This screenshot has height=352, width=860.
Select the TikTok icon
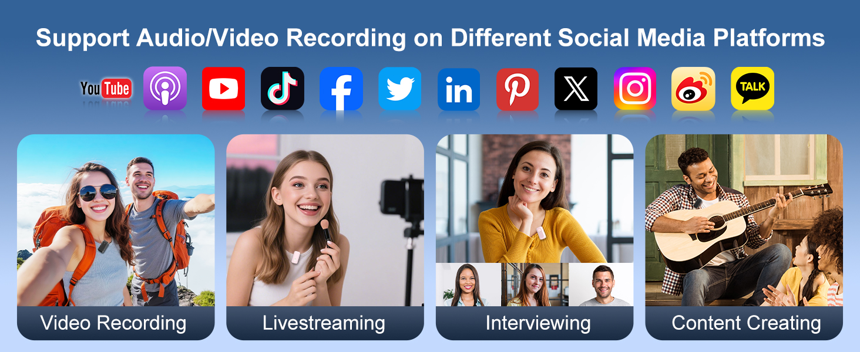tap(282, 89)
